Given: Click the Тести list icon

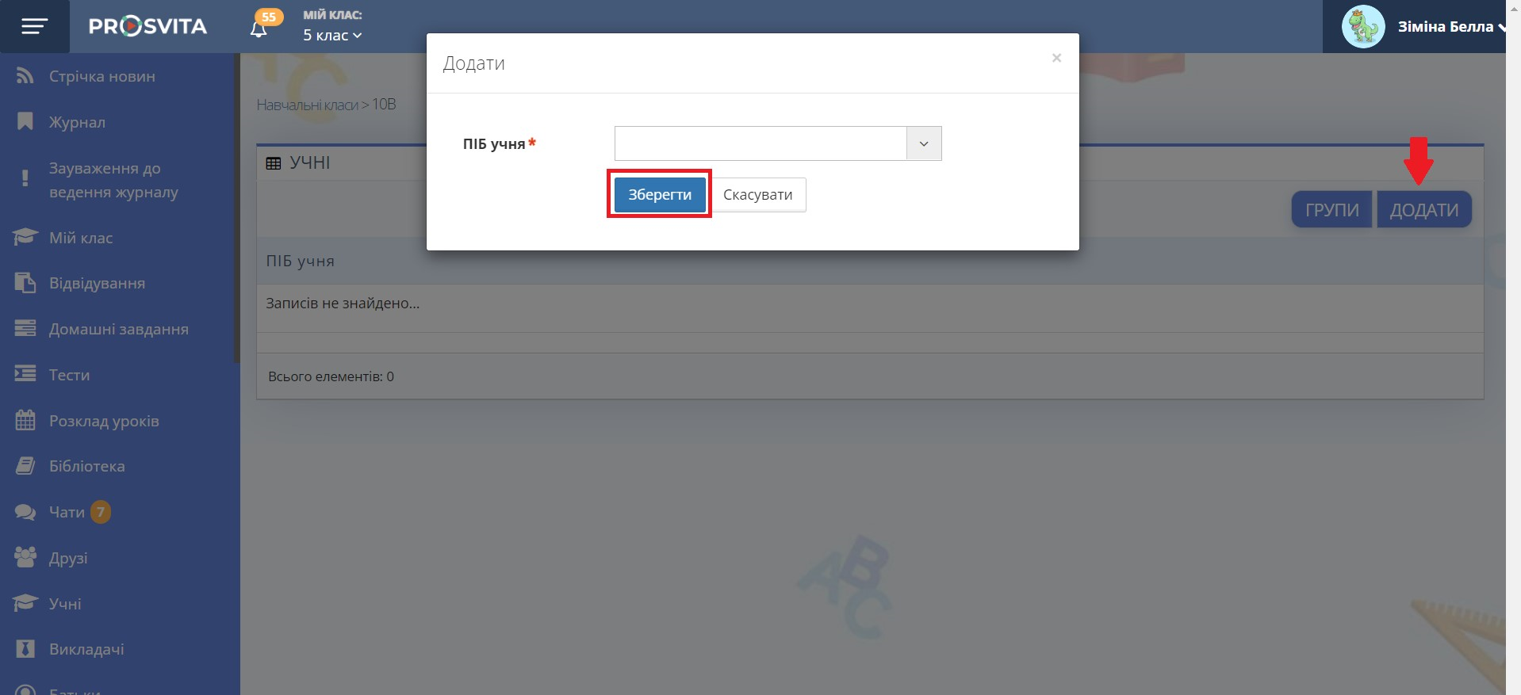Looking at the screenshot, I should point(25,374).
